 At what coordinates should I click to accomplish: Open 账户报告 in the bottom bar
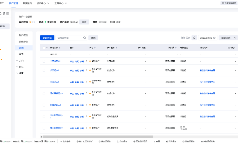(x=171, y=141)
